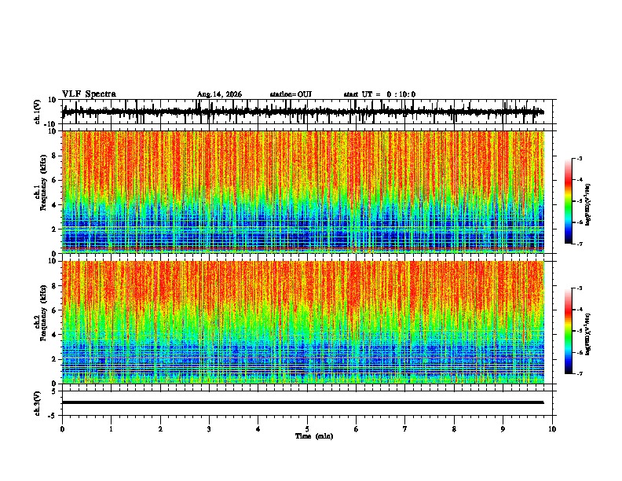Click the time axis tick label "9"

(503, 429)
